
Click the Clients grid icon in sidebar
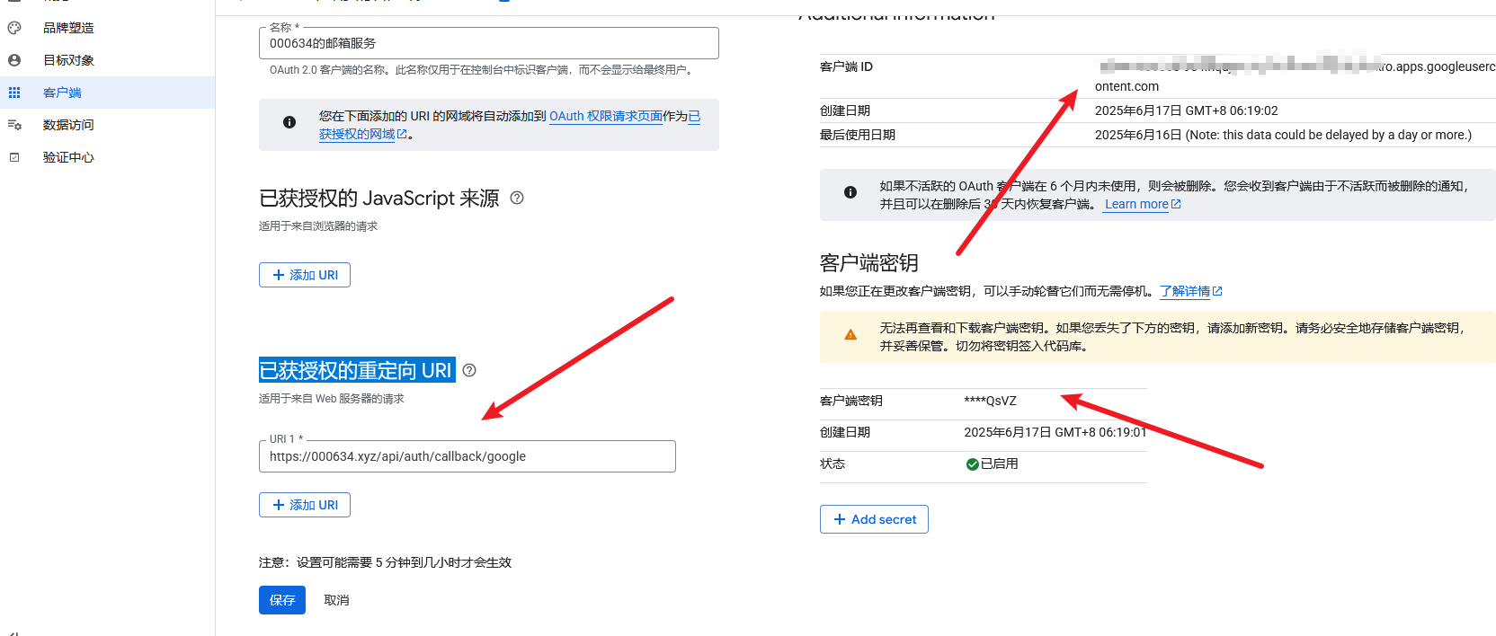[14, 93]
